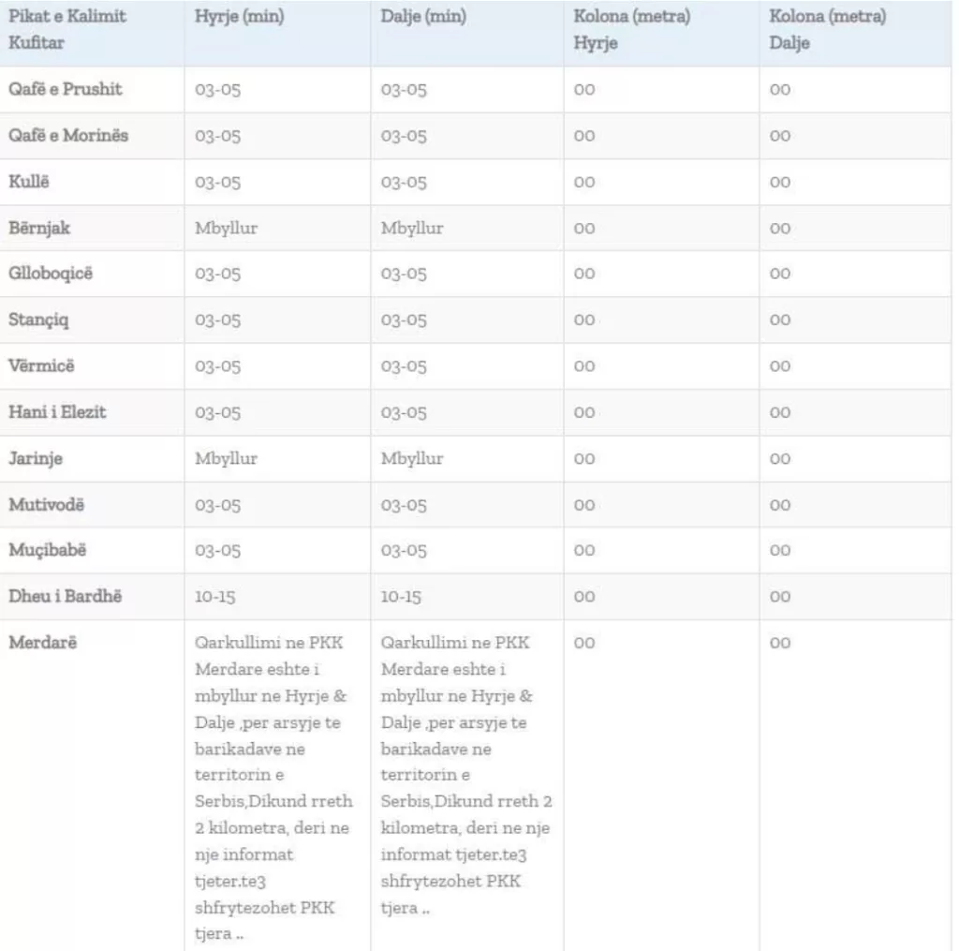
Task: Select the Qafë e Morinës row name
Action: [68, 135]
